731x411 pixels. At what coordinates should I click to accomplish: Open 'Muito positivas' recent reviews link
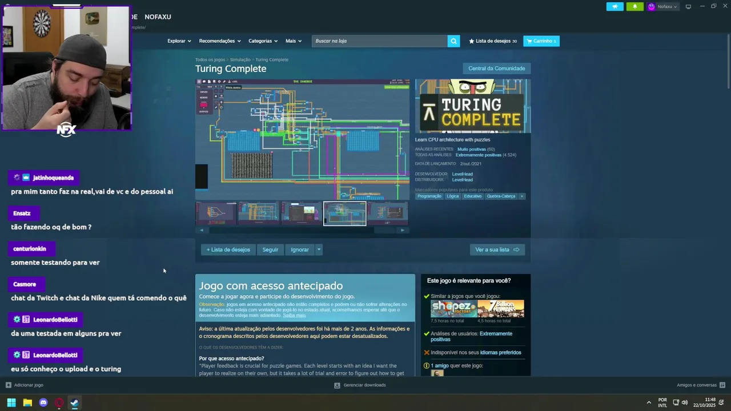tap(472, 149)
